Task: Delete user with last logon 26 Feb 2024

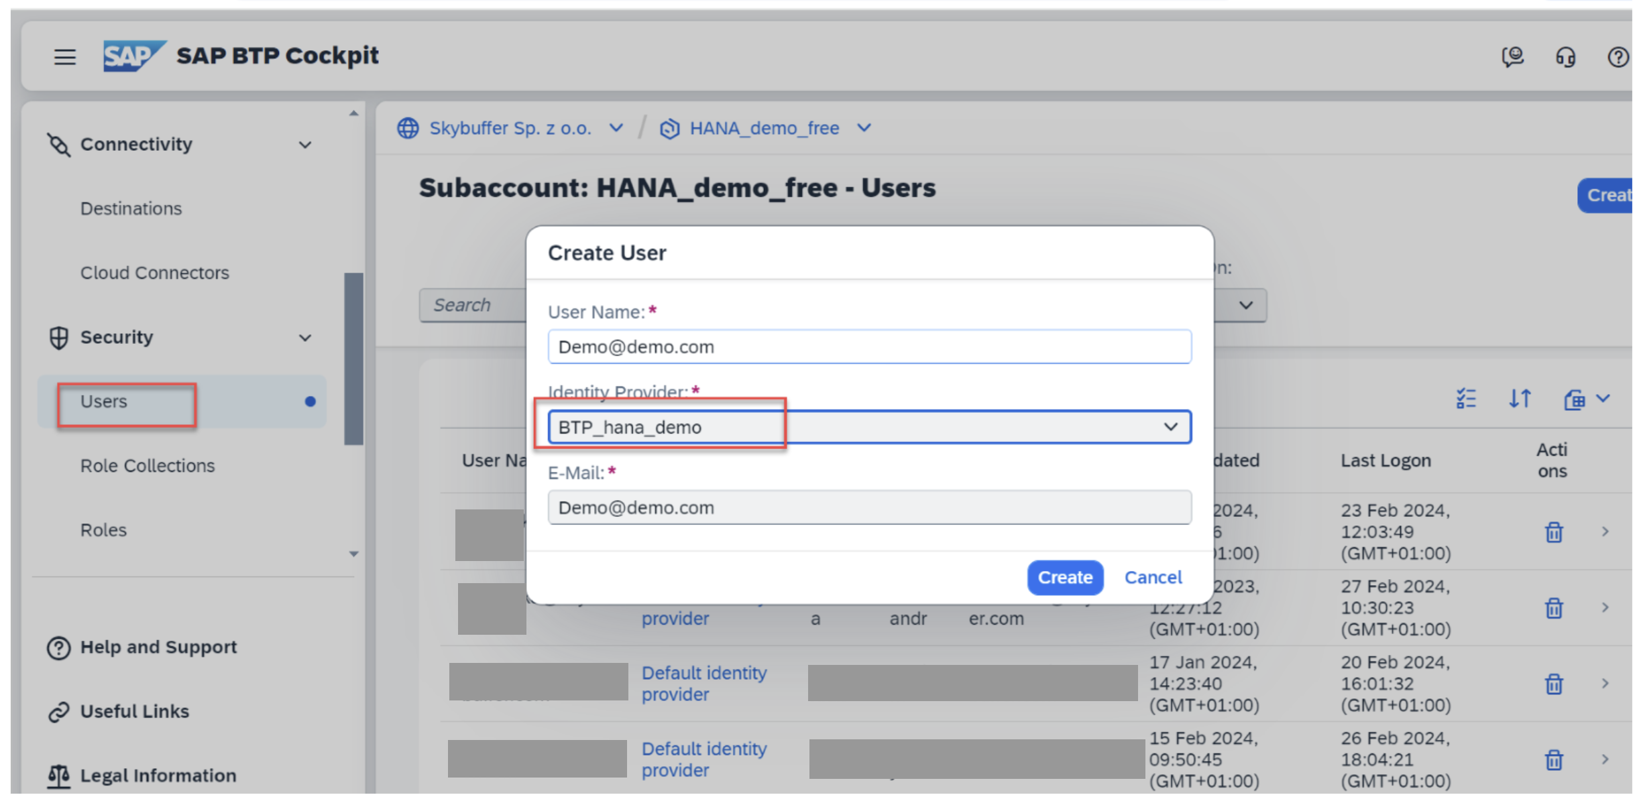Action: coord(1554,760)
